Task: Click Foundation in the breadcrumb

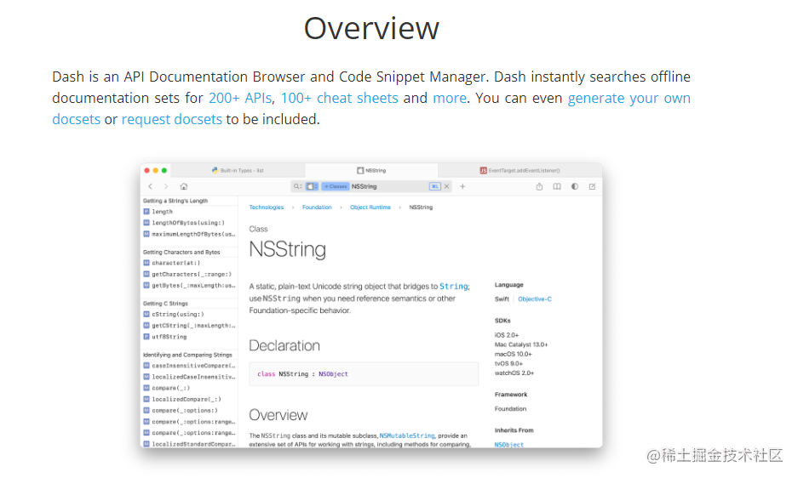Action: click(x=317, y=208)
